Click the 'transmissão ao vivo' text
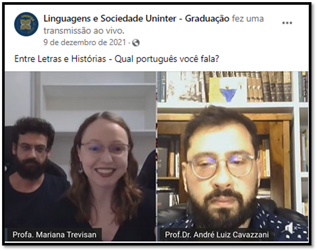The image size is (317, 251). 84,31
